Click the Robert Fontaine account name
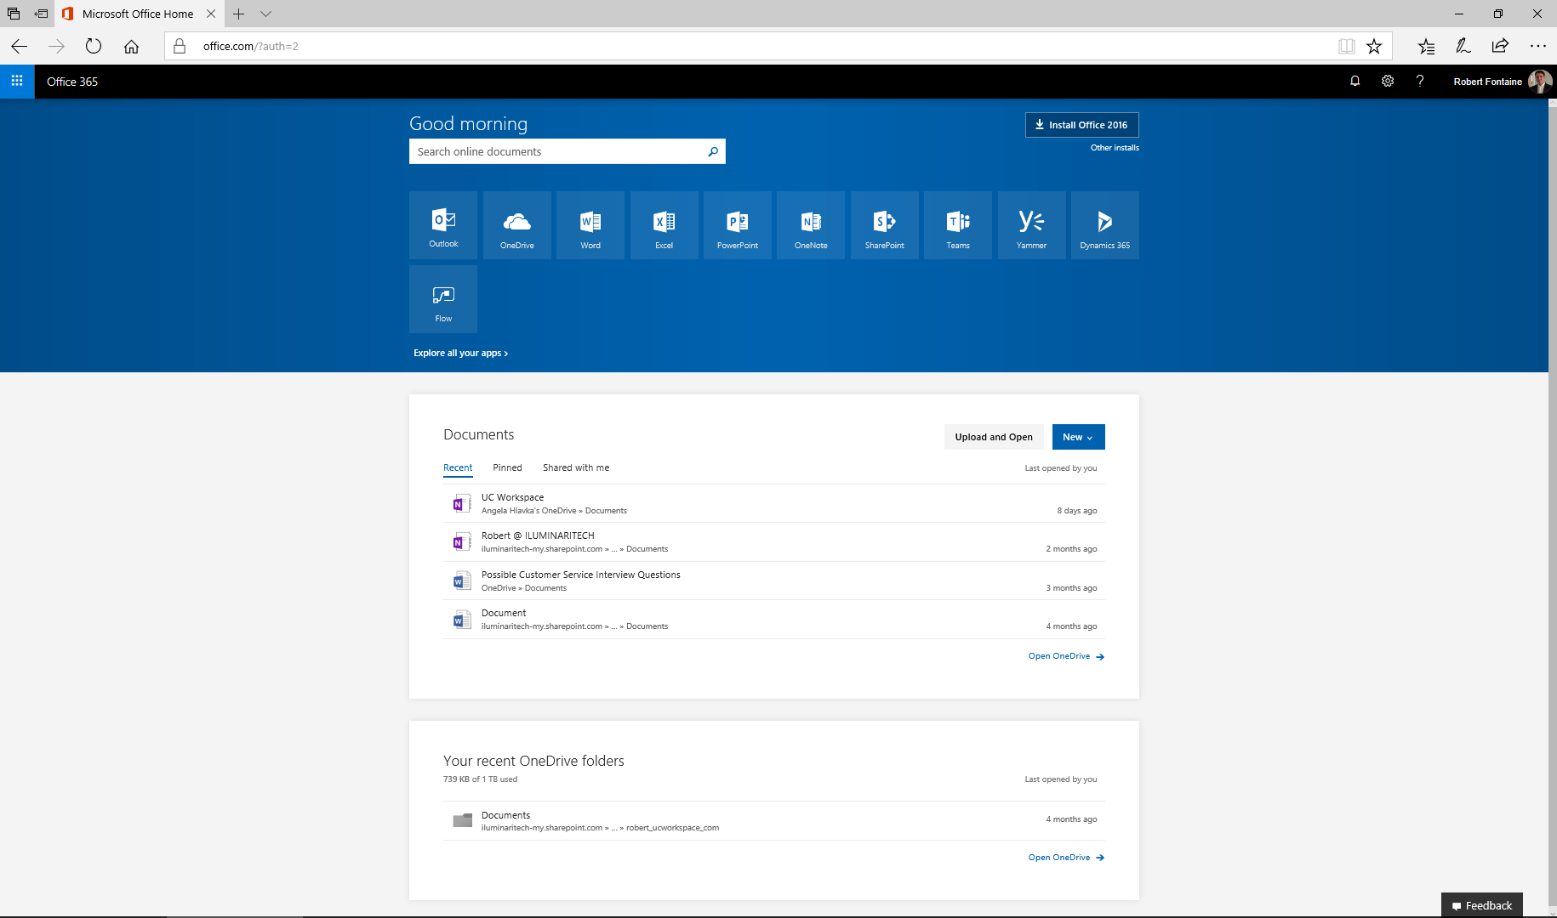Image resolution: width=1557 pixels, height=918 pixels. click(1487, 82)
